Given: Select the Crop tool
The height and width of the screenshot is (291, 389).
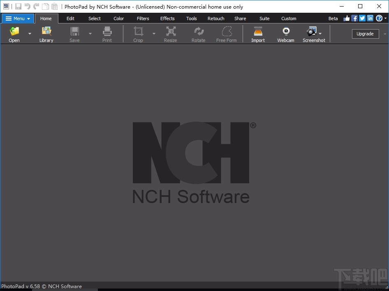Looking at the screenshot, I should click(138, 34).
